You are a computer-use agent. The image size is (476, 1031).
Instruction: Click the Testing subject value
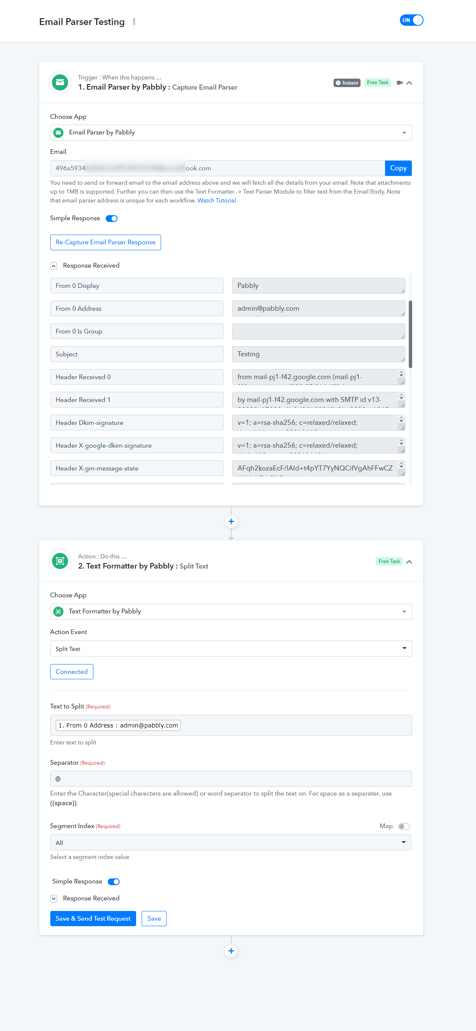tap(319, 354)
